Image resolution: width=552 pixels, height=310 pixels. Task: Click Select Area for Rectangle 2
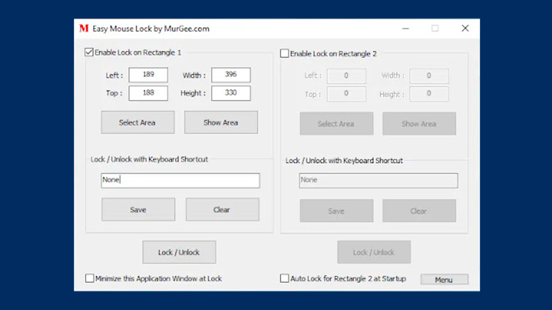pyautogui.click(x=336, y=124)
